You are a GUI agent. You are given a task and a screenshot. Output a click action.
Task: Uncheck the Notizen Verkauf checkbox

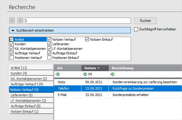[49, 39]
